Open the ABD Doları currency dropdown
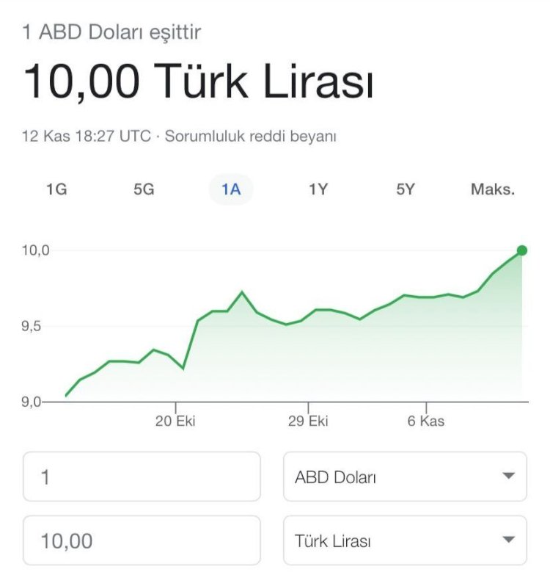 click(405, 477)
